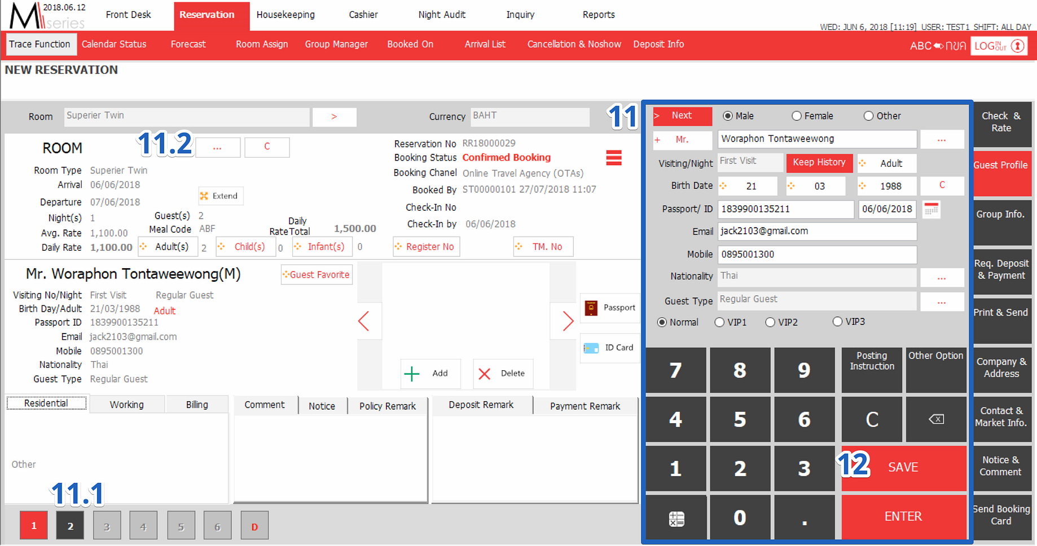
Task: Open the Night Audit menu
Action: [x=442, y=15]
